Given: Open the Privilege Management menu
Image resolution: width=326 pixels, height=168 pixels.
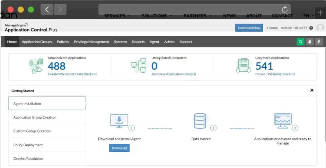Looking at the screenshot, I should 91,42.
